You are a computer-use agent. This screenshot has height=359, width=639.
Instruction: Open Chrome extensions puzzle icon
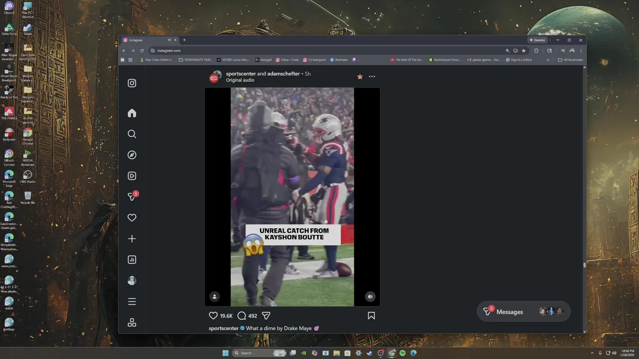point(536,50)
